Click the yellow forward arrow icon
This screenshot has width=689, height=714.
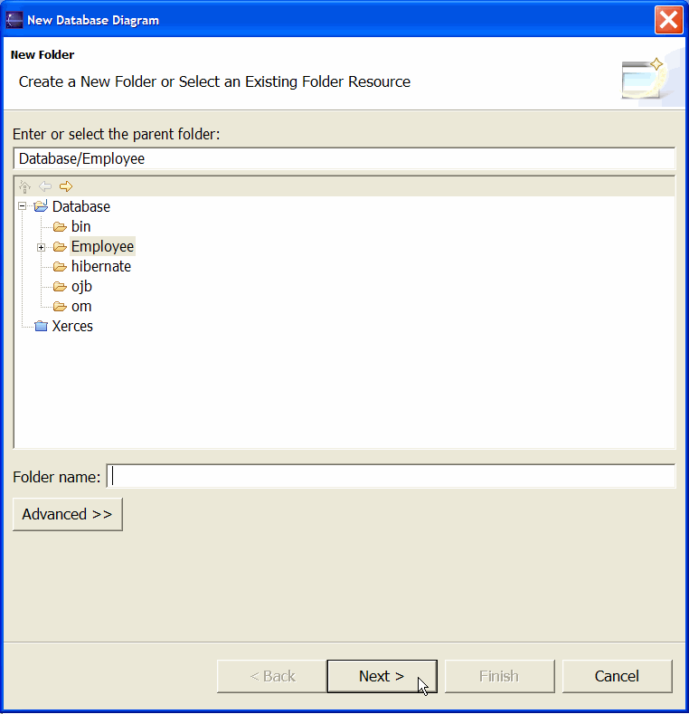pos(66,186)
